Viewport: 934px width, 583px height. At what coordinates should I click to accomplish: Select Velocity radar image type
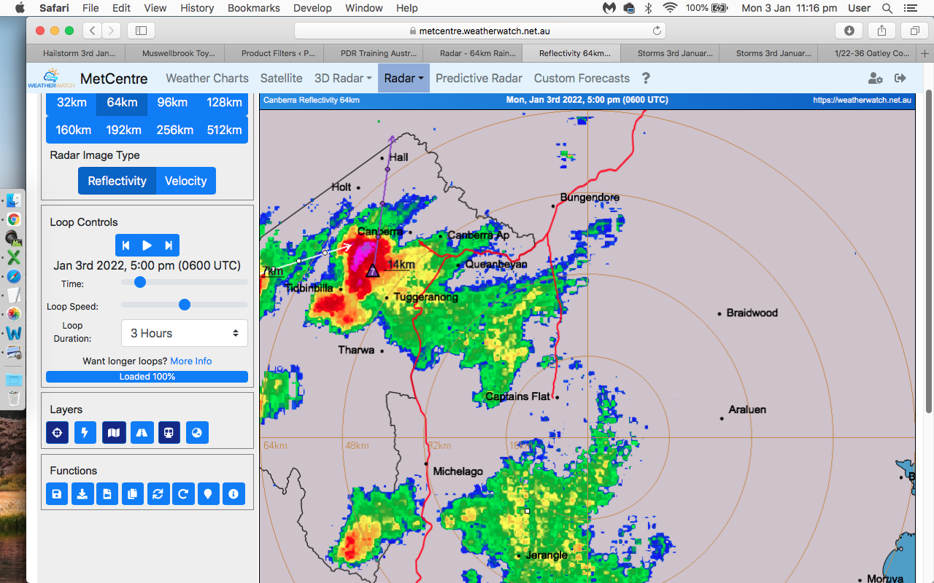pos(186,181)
